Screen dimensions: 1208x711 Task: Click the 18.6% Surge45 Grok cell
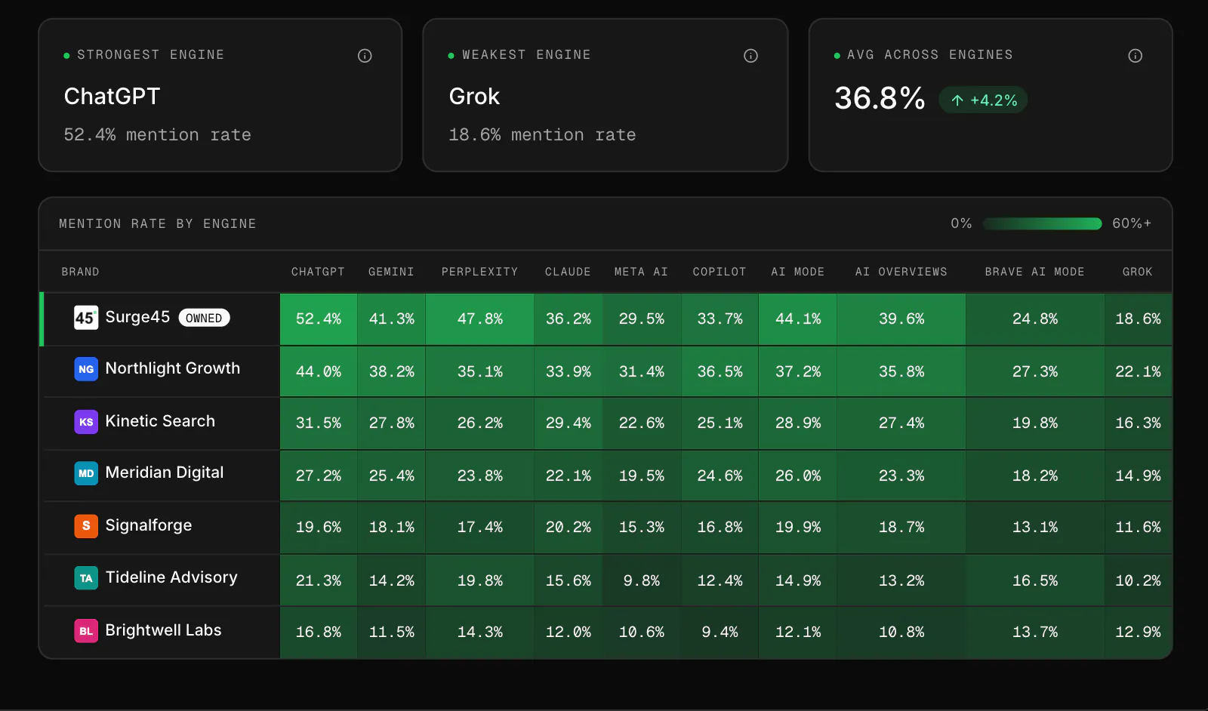click(x=1138, y=319)
